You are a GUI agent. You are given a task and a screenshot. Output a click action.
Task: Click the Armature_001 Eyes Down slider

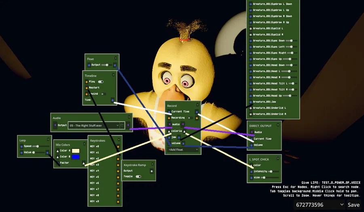(291, 41)
